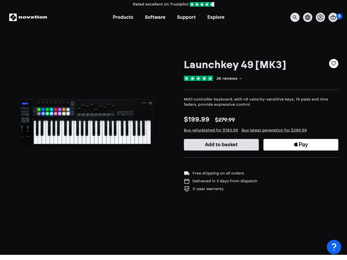The image size is (347, 260).
Task: Open the help chat bubble
Action: (334, 247)
